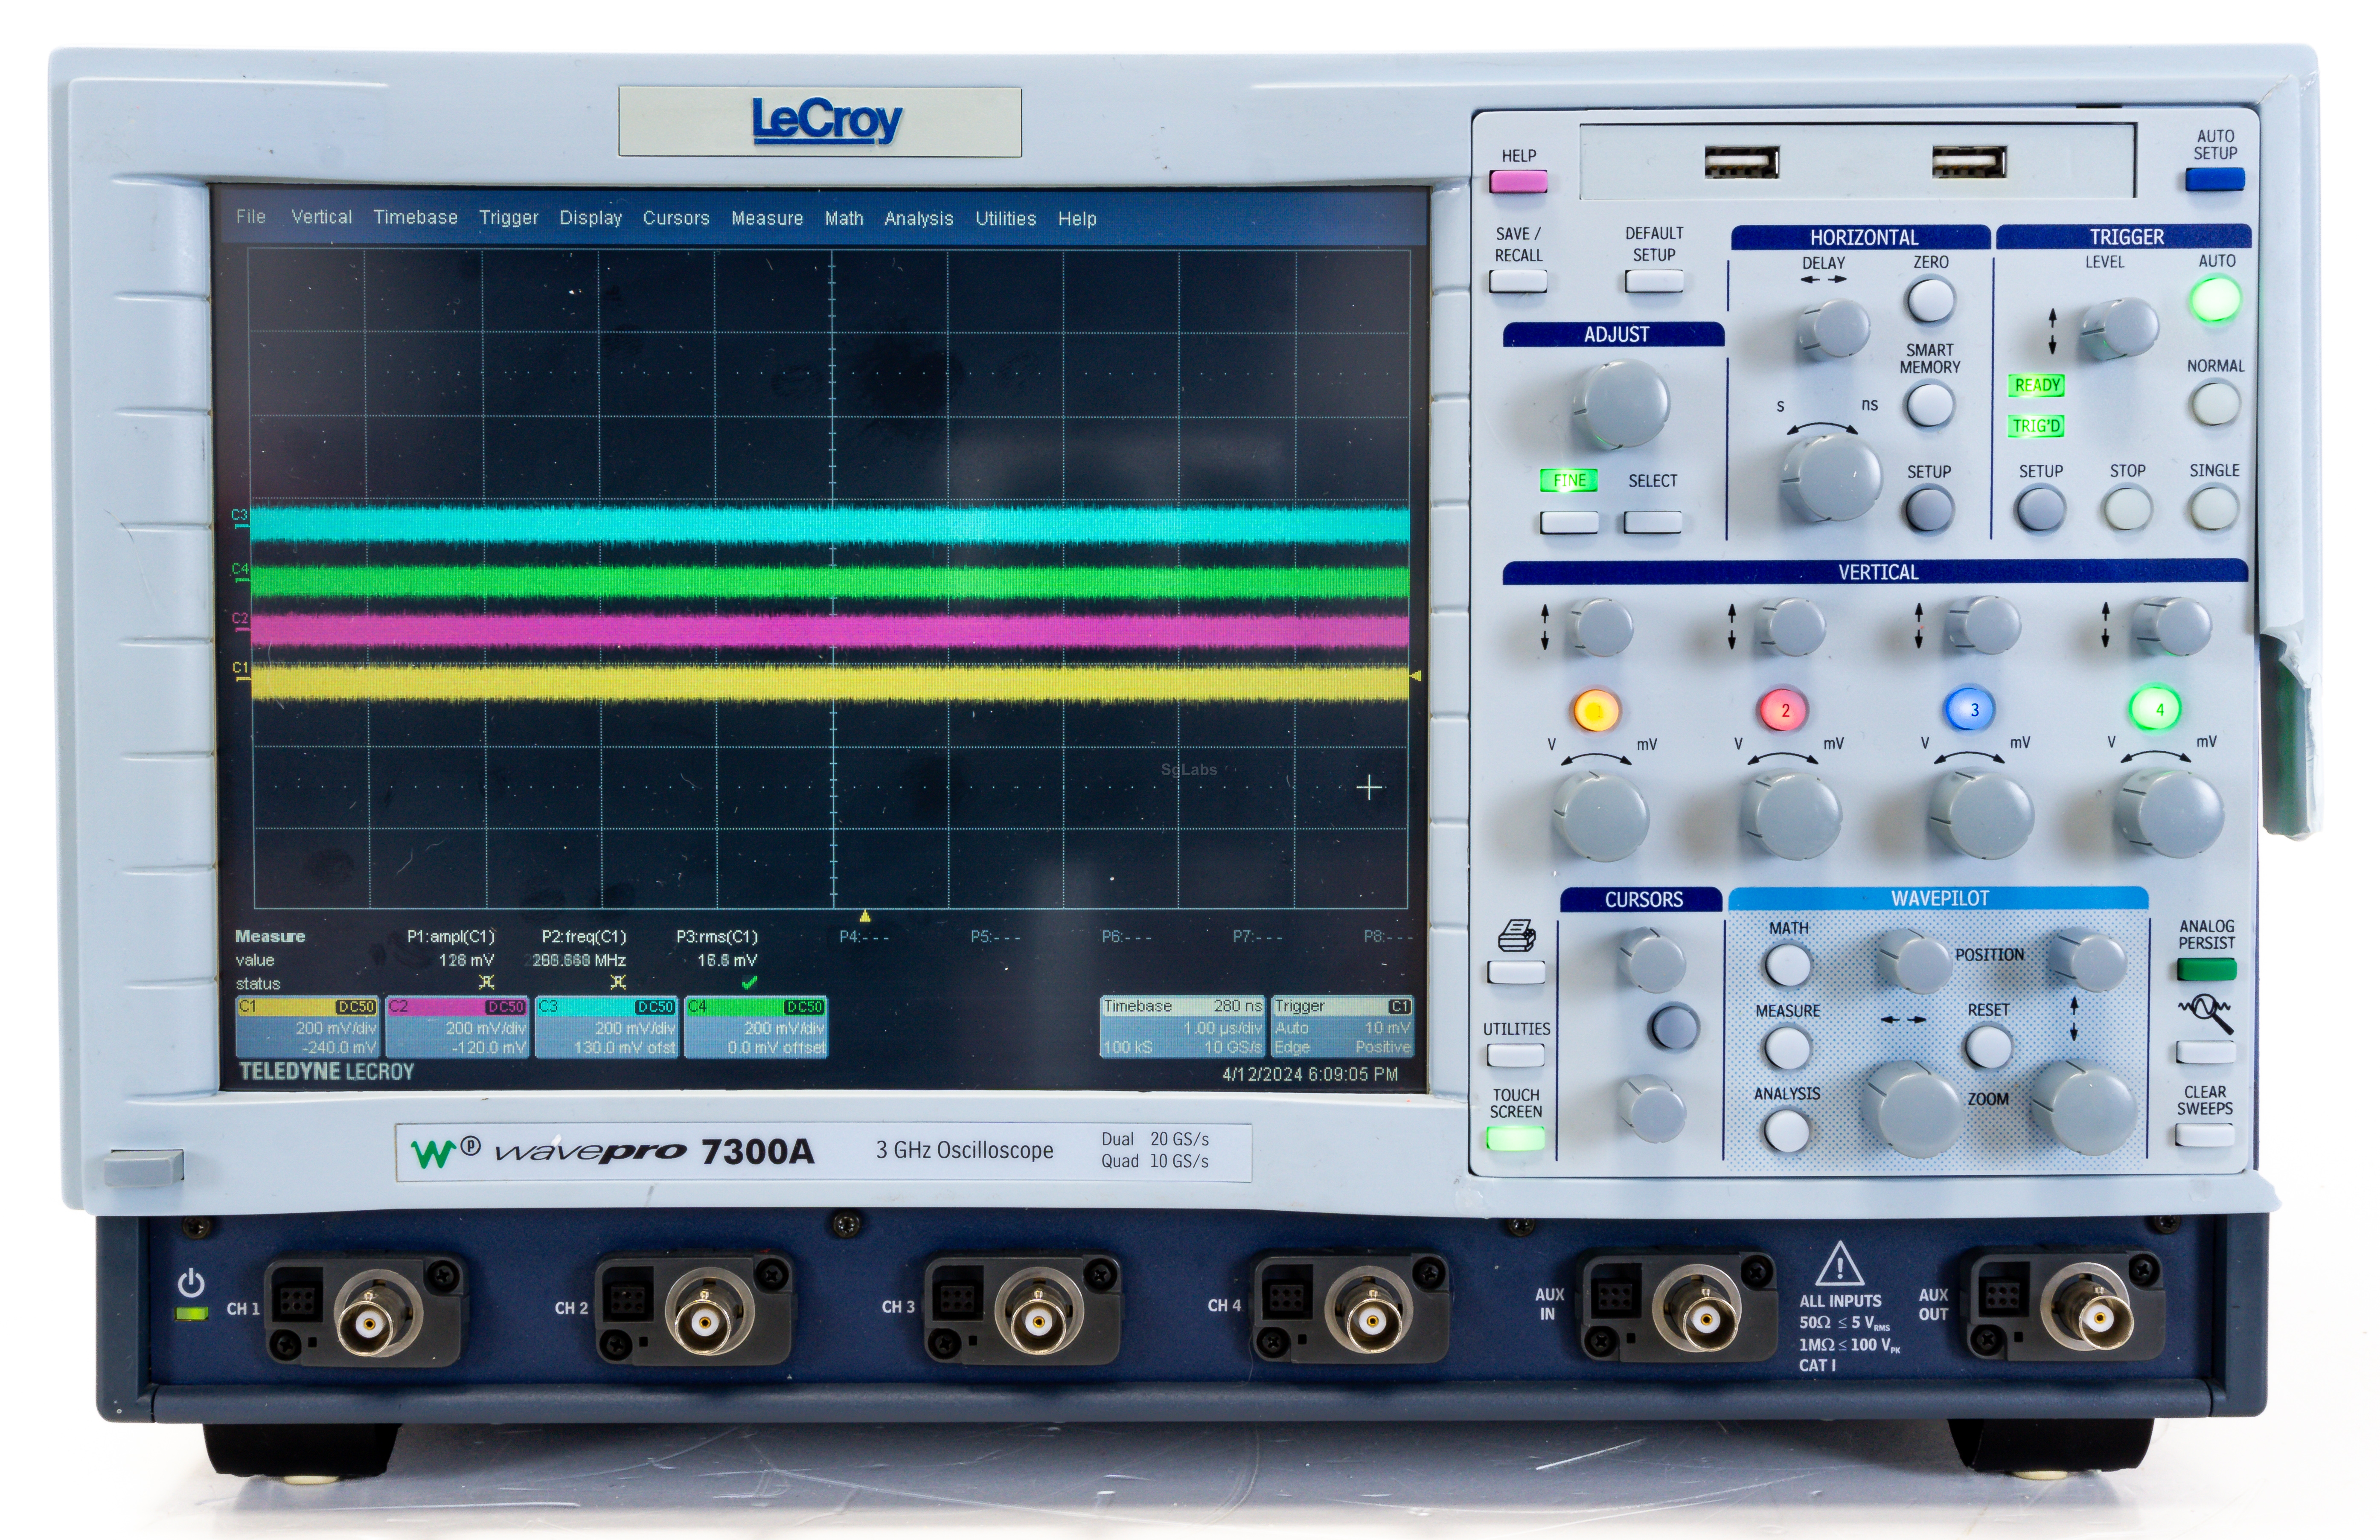Toggle channel 4 green button

click(2156, 709)
